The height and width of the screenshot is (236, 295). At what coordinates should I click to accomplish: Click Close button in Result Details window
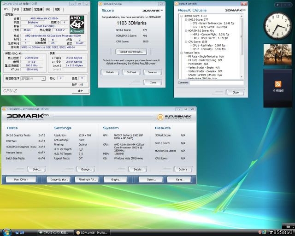(236, 92)
